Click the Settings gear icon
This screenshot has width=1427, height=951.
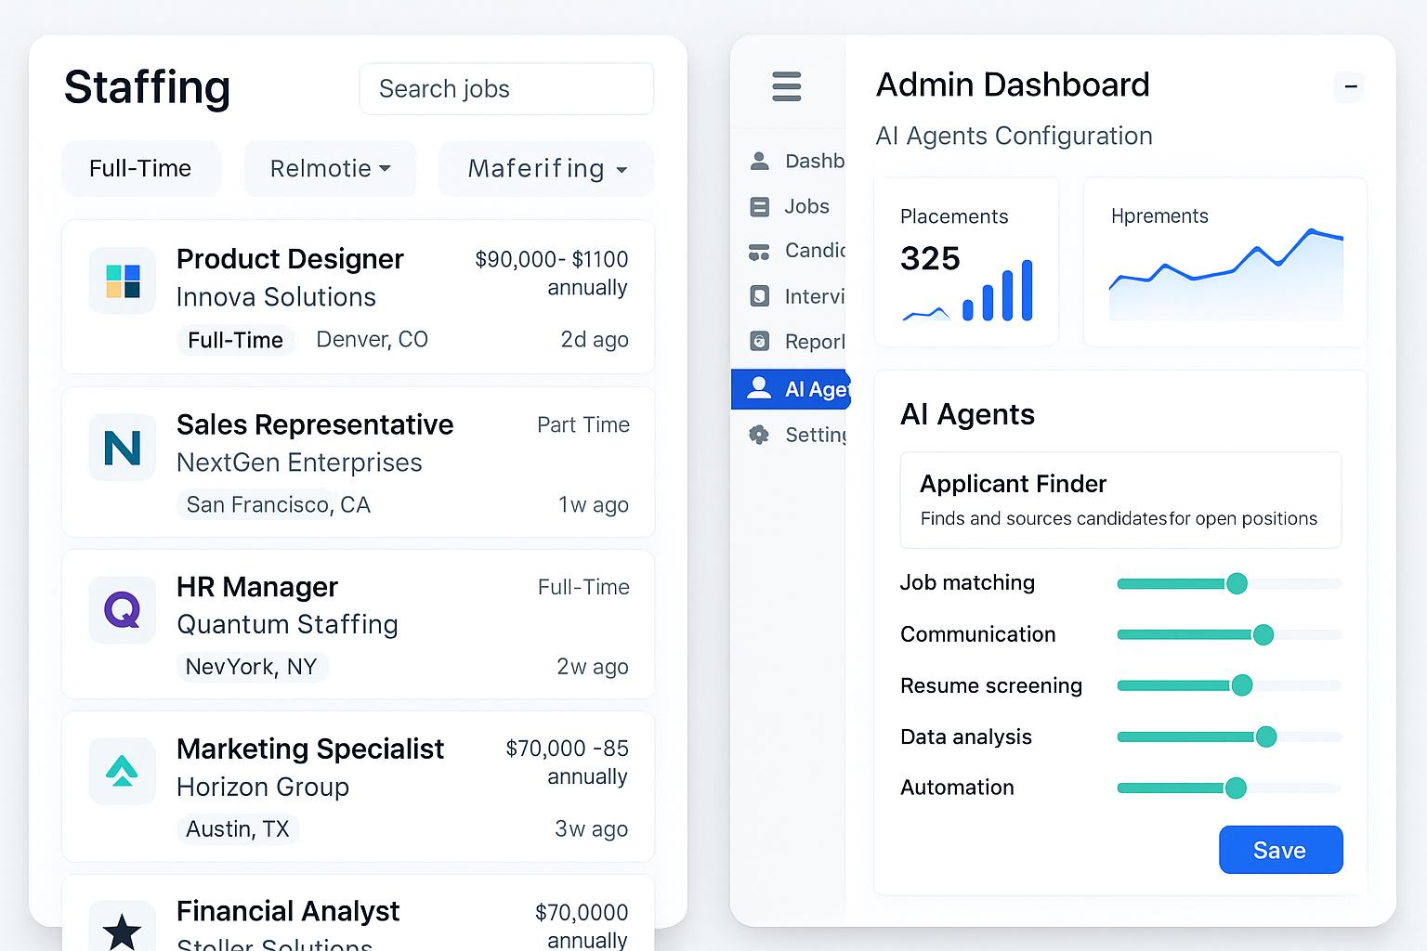(x=759, y=435)
